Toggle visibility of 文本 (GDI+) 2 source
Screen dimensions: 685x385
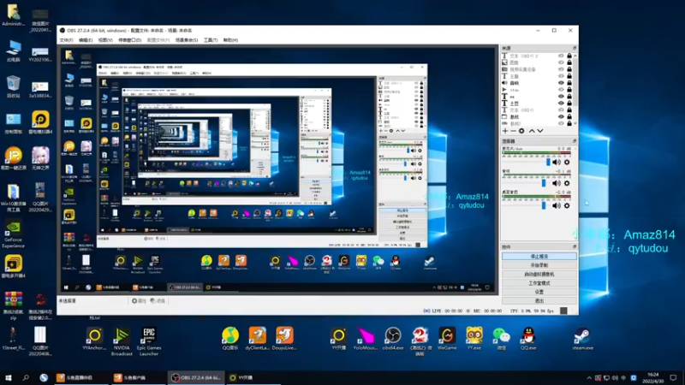point(561,56)
